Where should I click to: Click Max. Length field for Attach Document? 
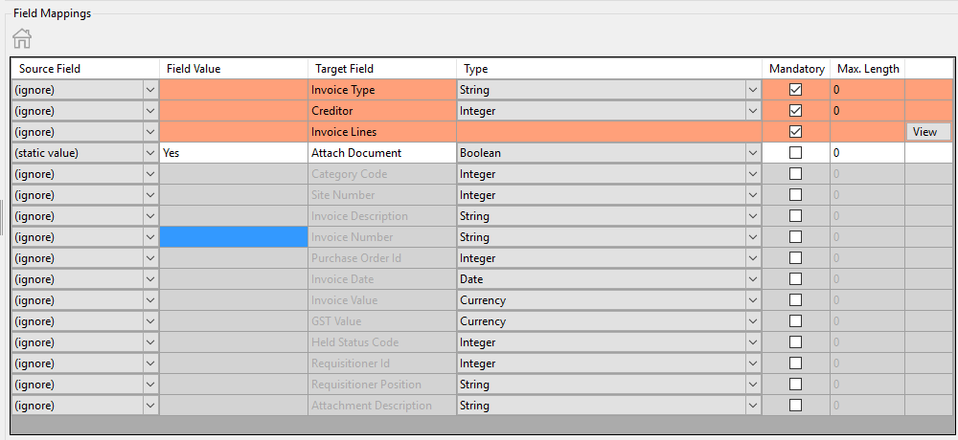tap(866, 153)
